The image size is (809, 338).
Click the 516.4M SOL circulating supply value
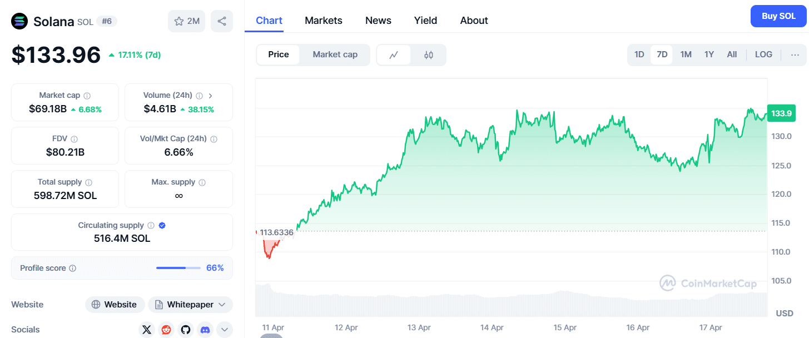pyautogui.click(x=122, y=238)
